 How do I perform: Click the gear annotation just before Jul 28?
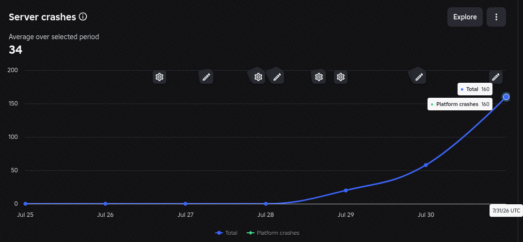coord(258,77)
